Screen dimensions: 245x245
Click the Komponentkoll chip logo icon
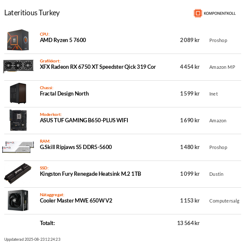pyautogui.click(x=198, y=13)
